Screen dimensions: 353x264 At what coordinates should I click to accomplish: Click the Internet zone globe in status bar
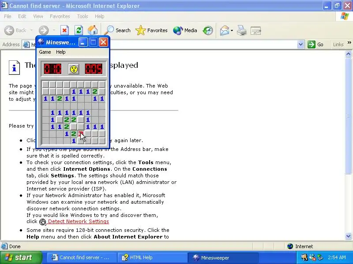[290, 246]
